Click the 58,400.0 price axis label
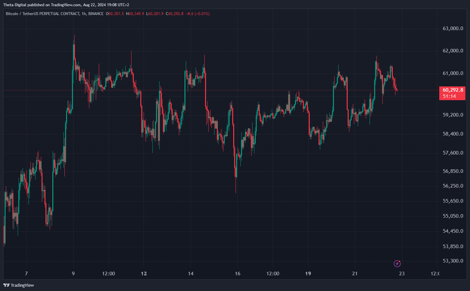 point(453,134)
